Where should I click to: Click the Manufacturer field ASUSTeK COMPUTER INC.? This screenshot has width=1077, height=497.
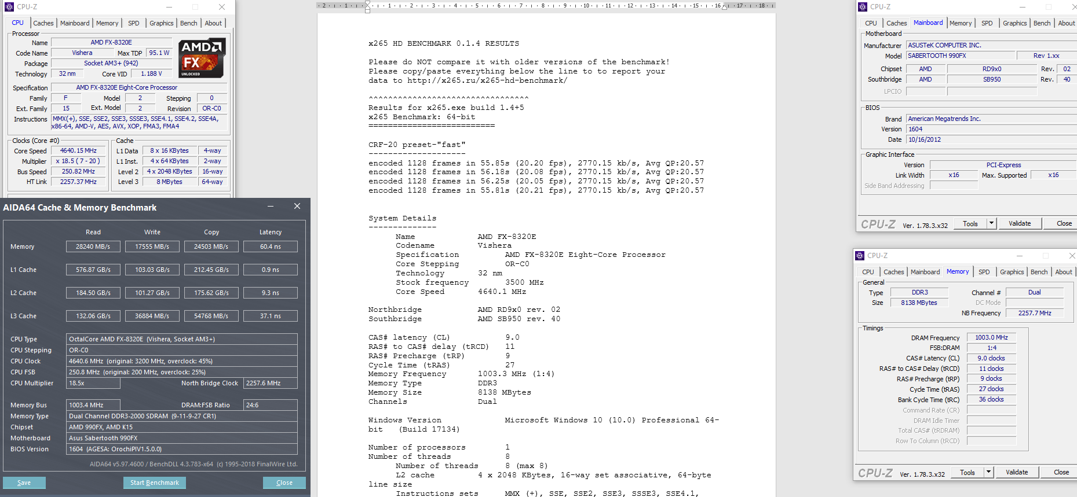coord(991,45)
